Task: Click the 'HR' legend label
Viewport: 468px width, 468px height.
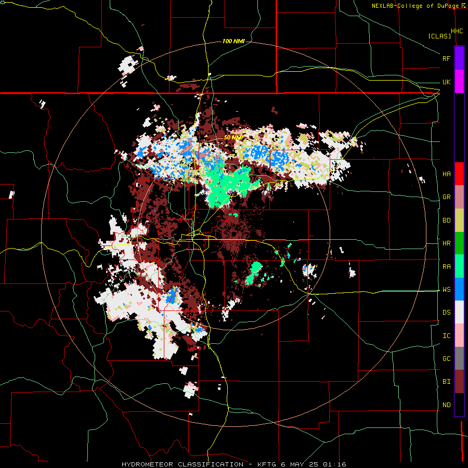Action: pos(446,243)
